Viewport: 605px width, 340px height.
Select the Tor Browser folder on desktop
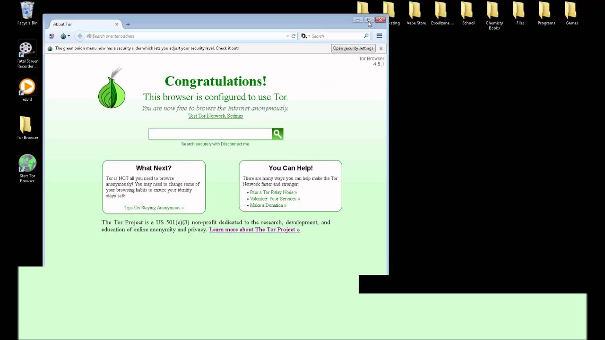click(27, 128)
